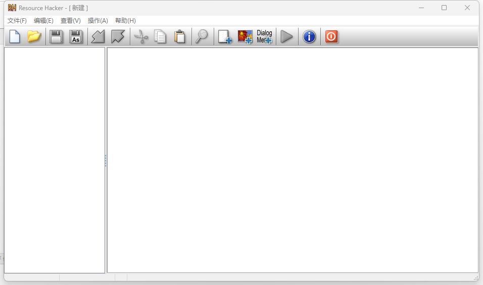Click the Save floppy disk icon
This screenshot has height=285, width=483.
(57, 36)
